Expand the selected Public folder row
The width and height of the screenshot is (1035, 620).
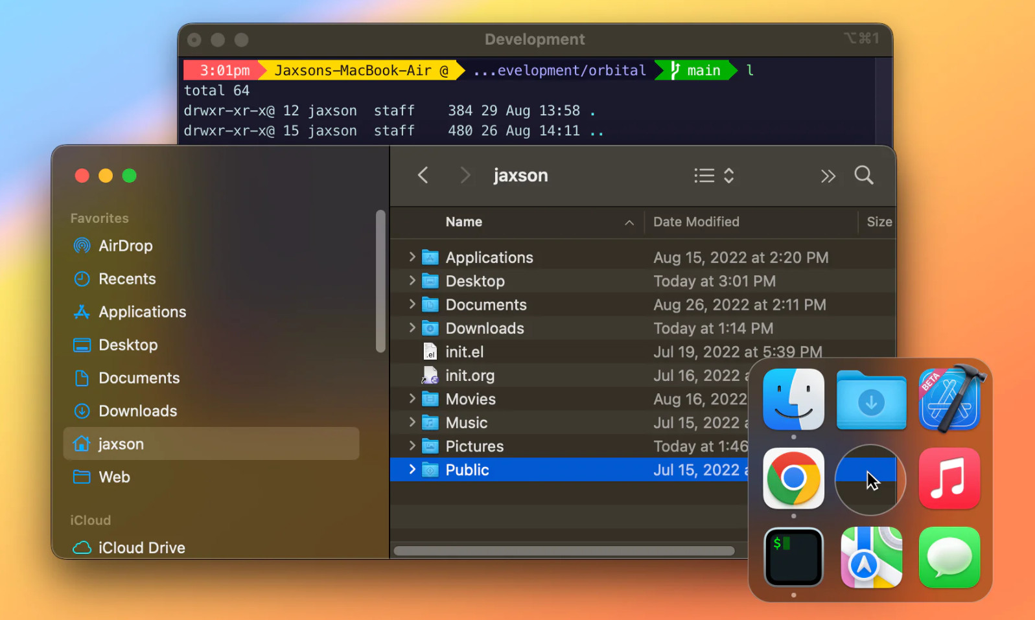pyautogui.click(x=412, y=470)
